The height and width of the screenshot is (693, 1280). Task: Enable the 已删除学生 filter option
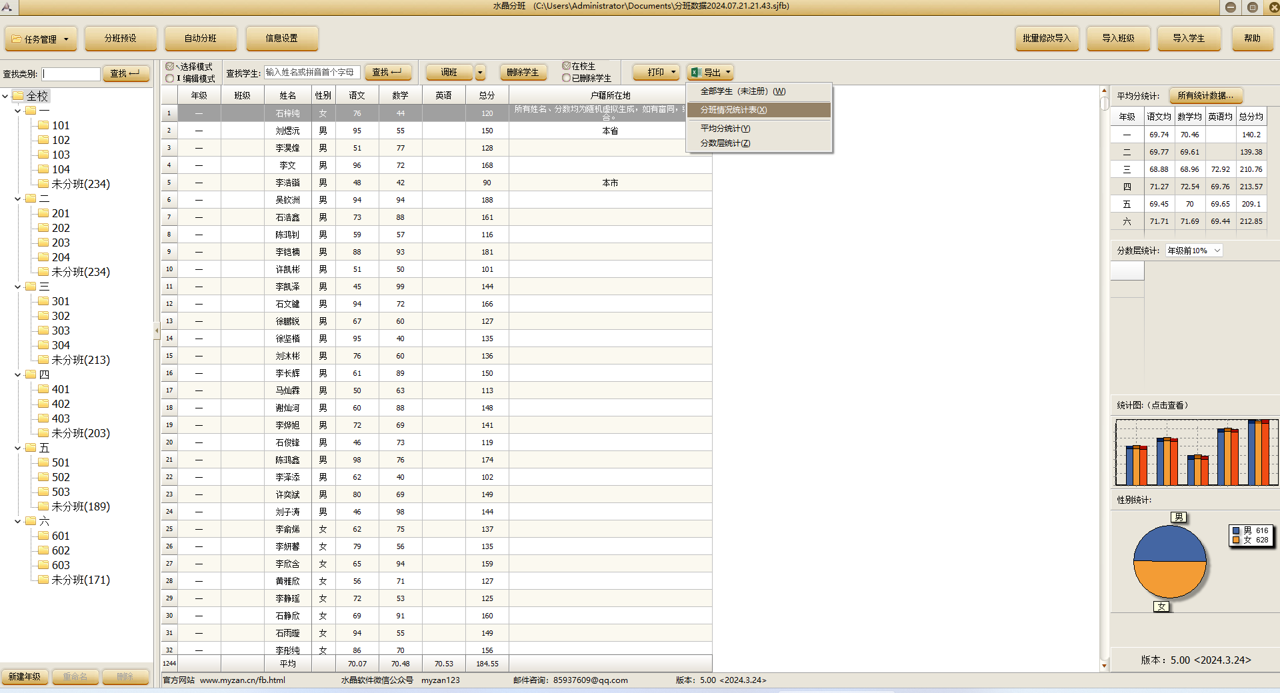tap(566, 78)
